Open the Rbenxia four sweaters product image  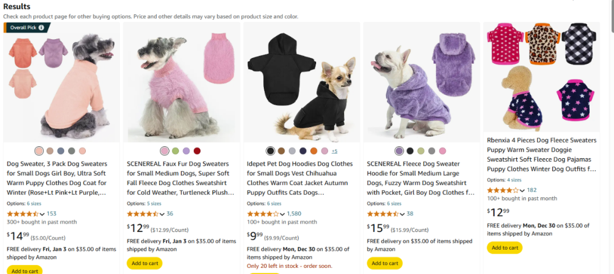[542, 77]
